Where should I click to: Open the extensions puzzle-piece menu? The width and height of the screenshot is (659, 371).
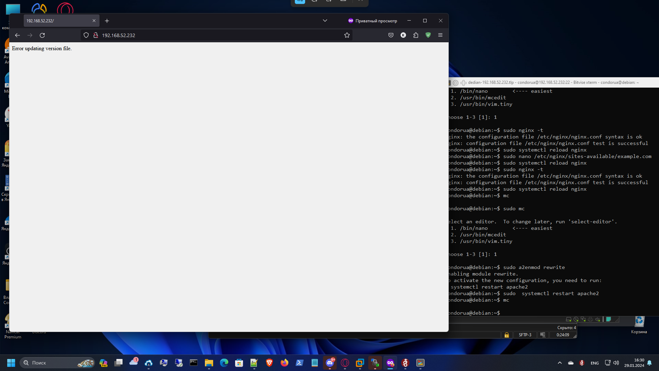click(416, 35)
